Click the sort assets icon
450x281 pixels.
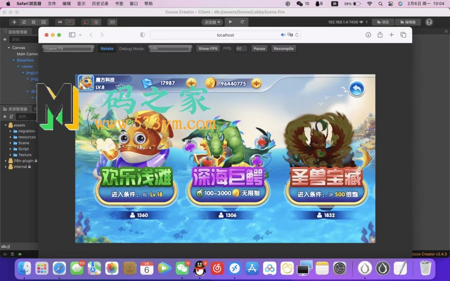click(x=11, y=116)
